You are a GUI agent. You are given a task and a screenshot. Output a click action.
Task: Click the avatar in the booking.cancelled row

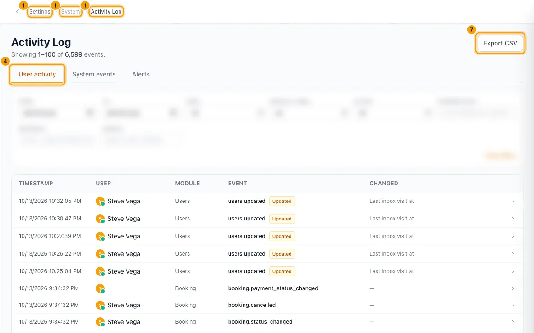pos(100,305)
